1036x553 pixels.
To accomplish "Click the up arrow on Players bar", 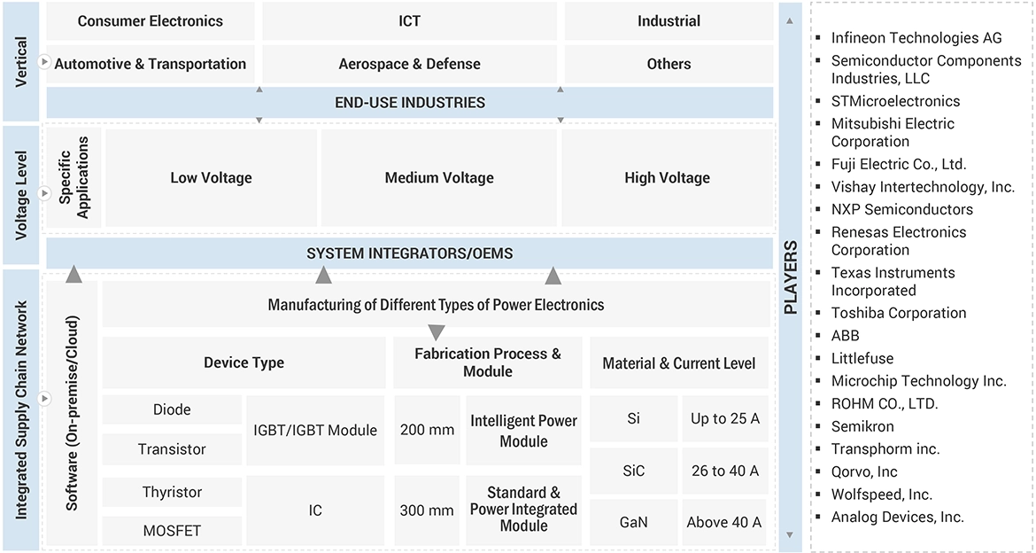I will (790, 18).
